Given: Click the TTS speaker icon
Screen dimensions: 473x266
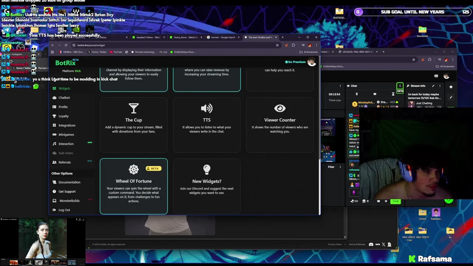Looking at the screenshot, I should click(207, 108).
